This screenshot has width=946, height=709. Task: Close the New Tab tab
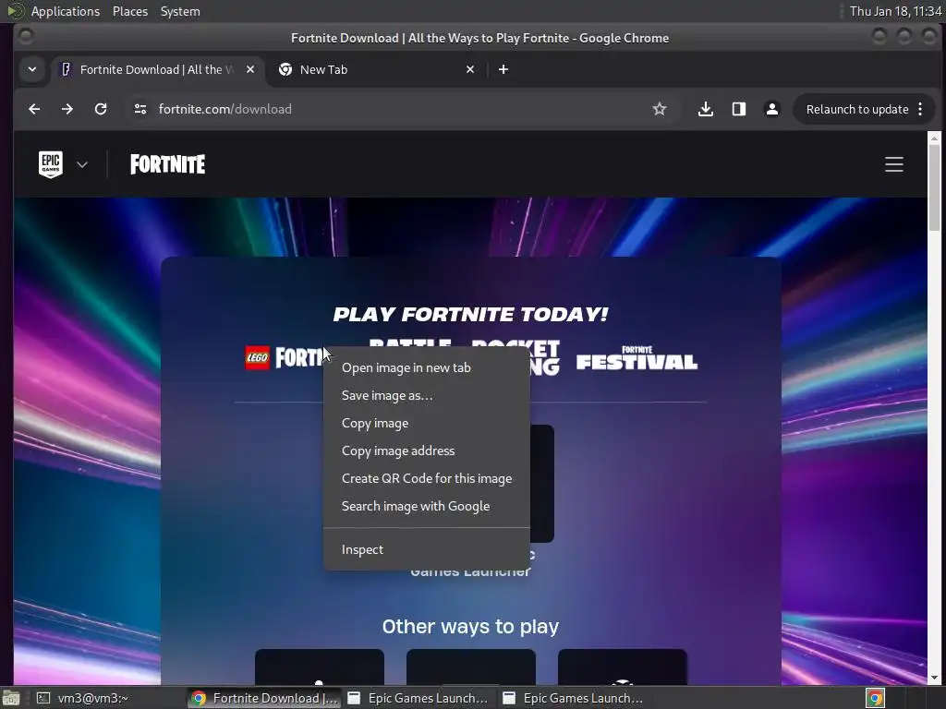(470, 69)
